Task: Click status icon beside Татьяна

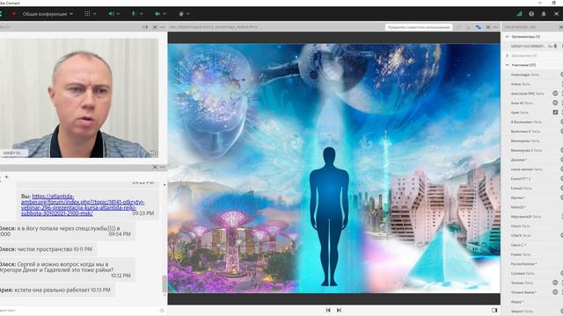Action: tap(555, 283)
